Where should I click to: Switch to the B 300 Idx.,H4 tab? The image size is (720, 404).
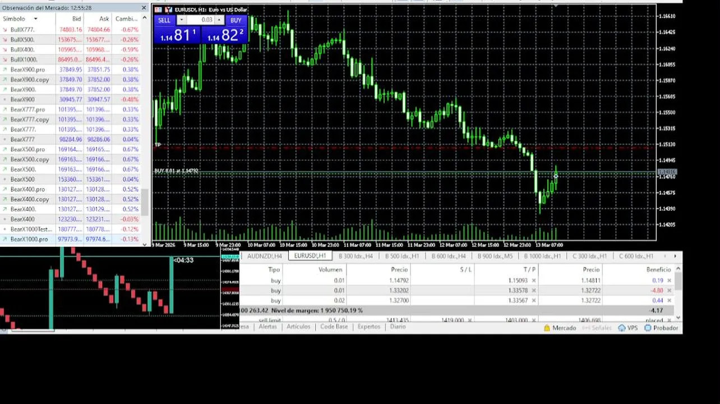(356, 256)
